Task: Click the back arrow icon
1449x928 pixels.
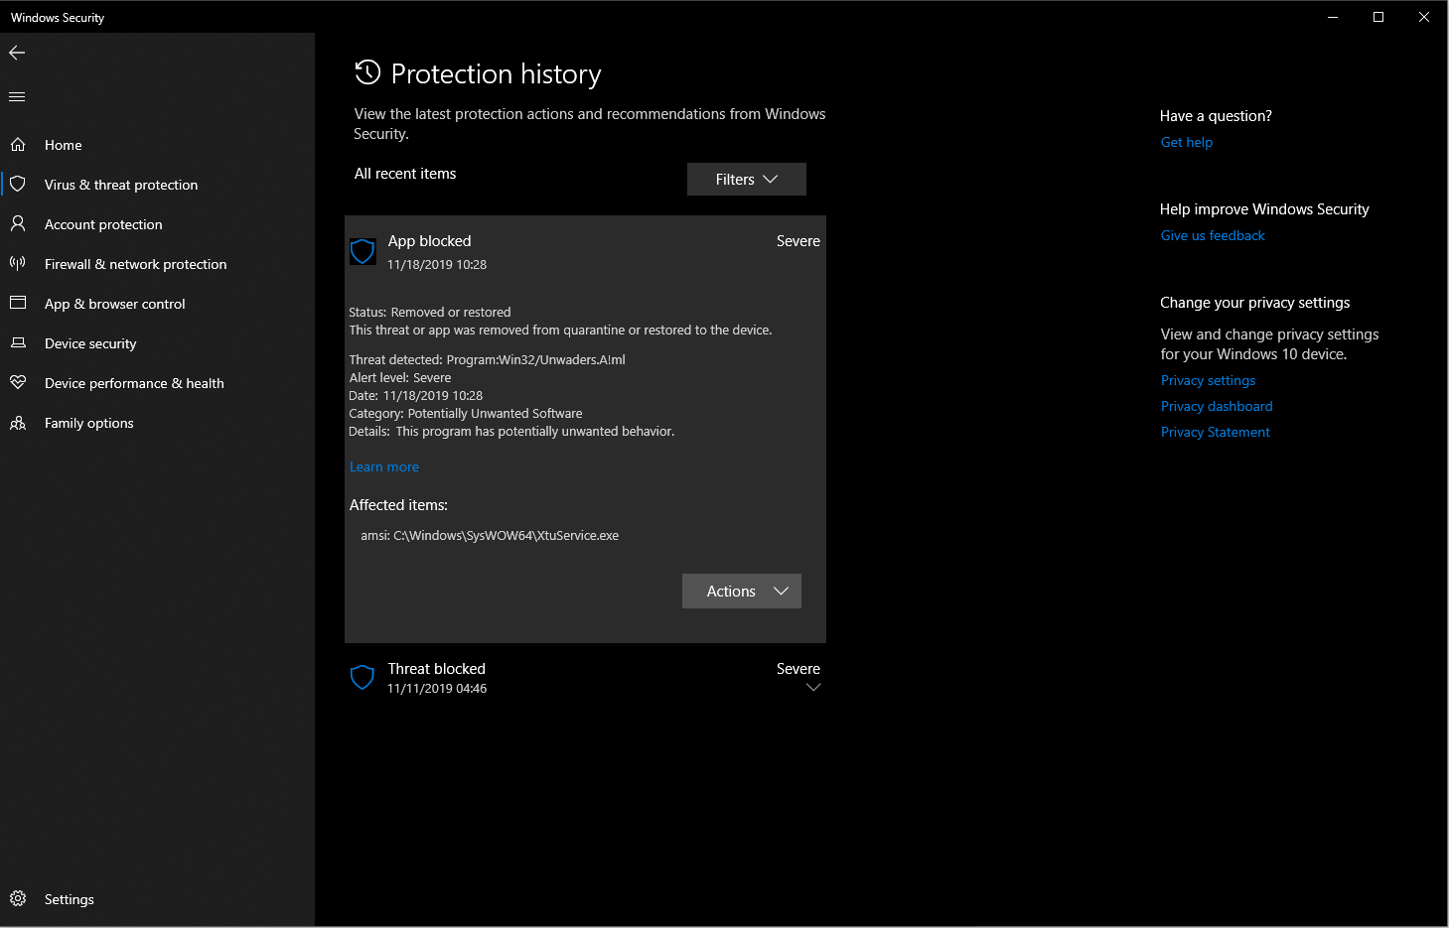Action: click(17, 53)
